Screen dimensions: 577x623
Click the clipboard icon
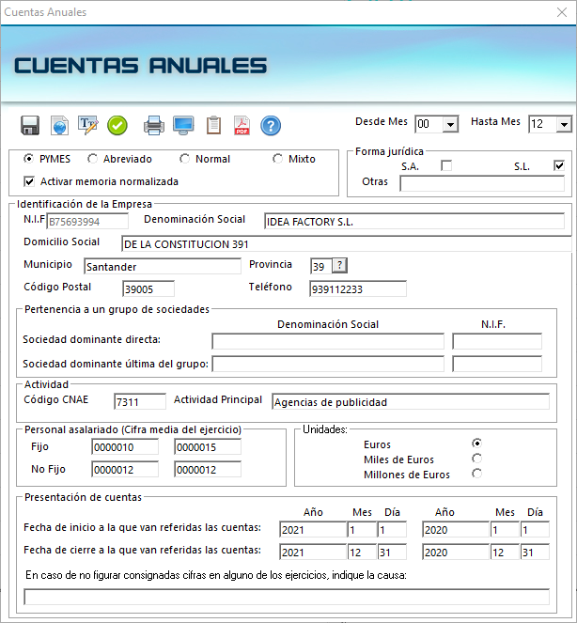(x=213, y=126)
